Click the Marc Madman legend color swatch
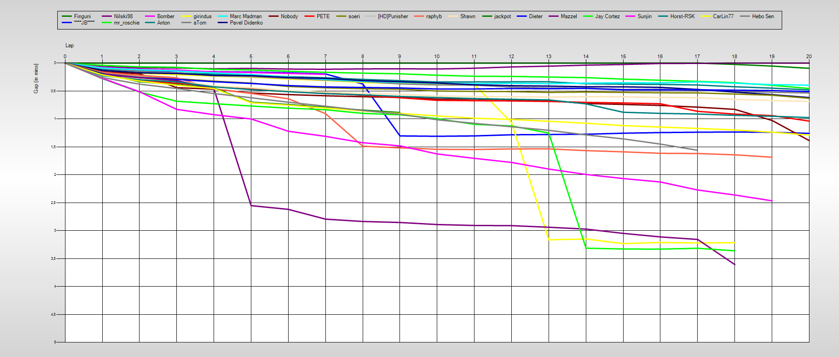This screenshot has height=357, width=839. coord(223,16)
